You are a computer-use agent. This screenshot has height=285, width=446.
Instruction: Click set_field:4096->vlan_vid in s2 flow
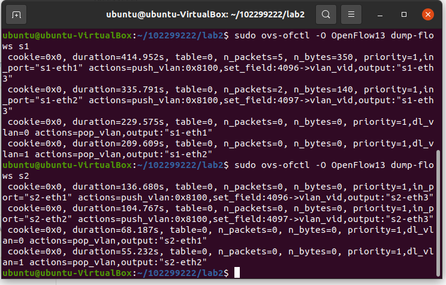[x=278, y=197]
